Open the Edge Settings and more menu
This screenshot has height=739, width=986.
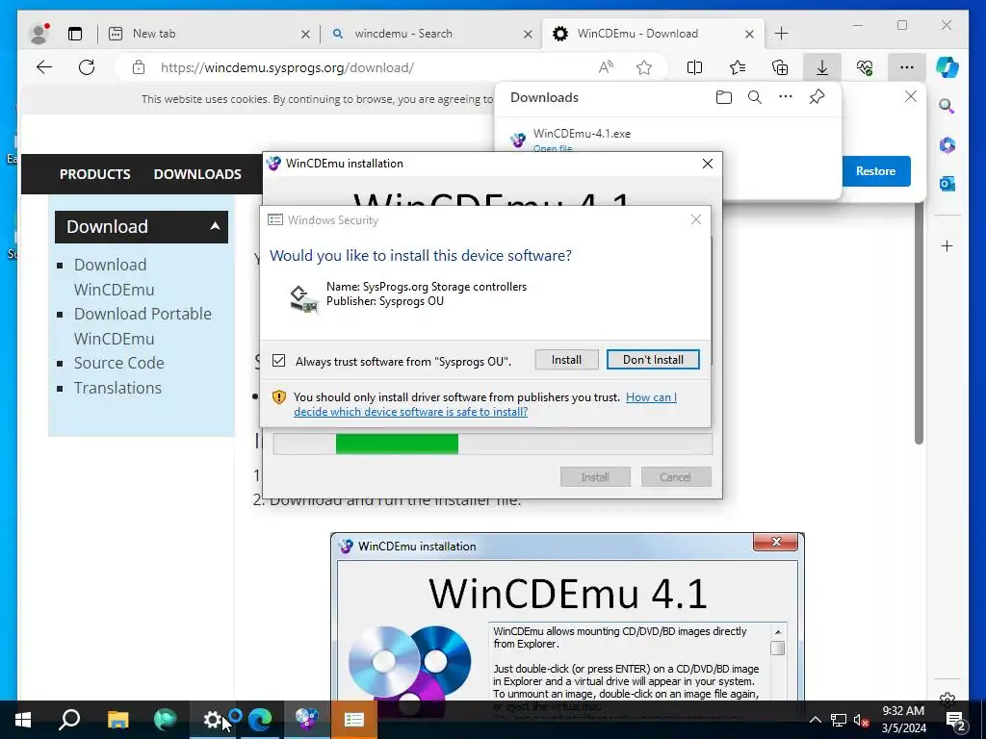(906, 67)
